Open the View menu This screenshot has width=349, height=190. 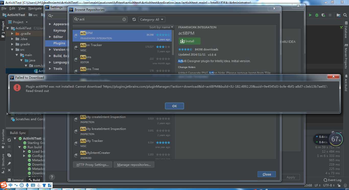coord(22,8)
